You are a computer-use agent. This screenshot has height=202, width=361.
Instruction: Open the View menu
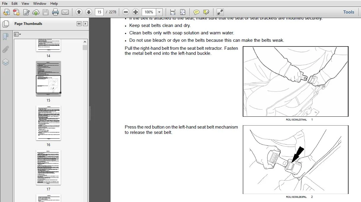25,4
